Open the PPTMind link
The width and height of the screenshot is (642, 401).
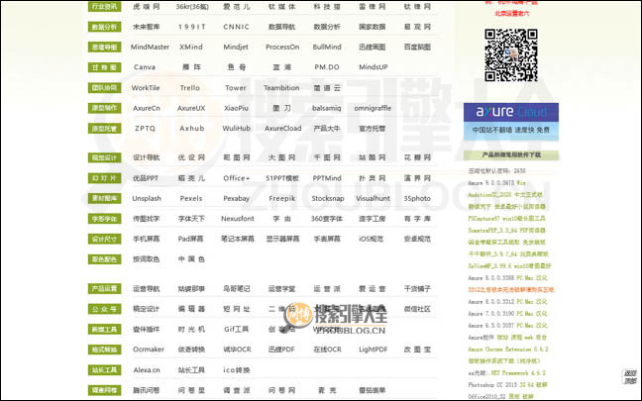(x=327, y=178)
